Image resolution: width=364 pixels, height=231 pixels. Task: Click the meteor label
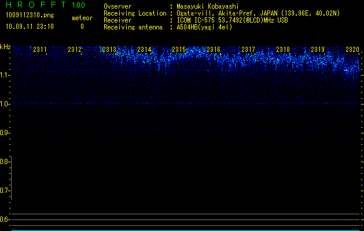[x=82, y=18]
